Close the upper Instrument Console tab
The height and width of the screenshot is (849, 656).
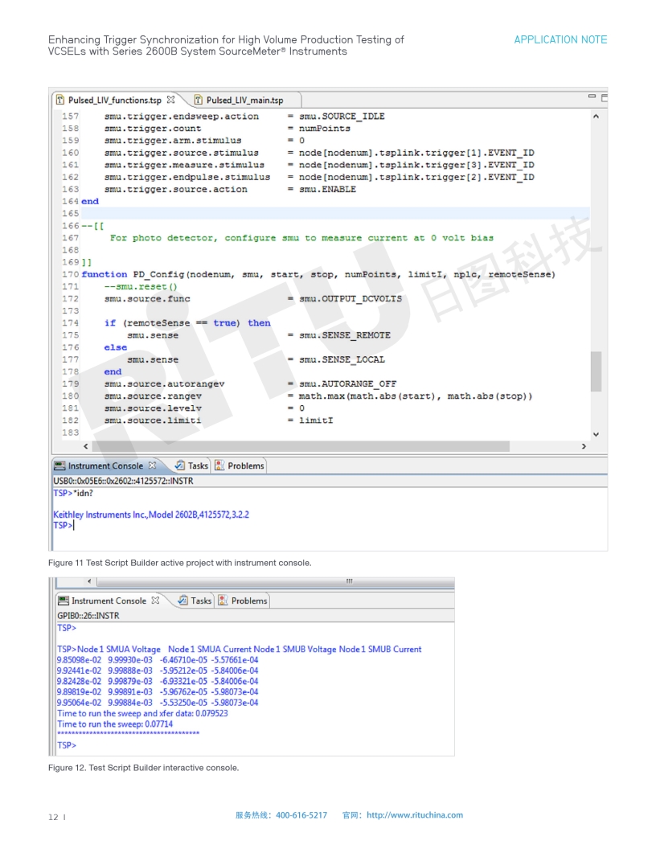153,466
